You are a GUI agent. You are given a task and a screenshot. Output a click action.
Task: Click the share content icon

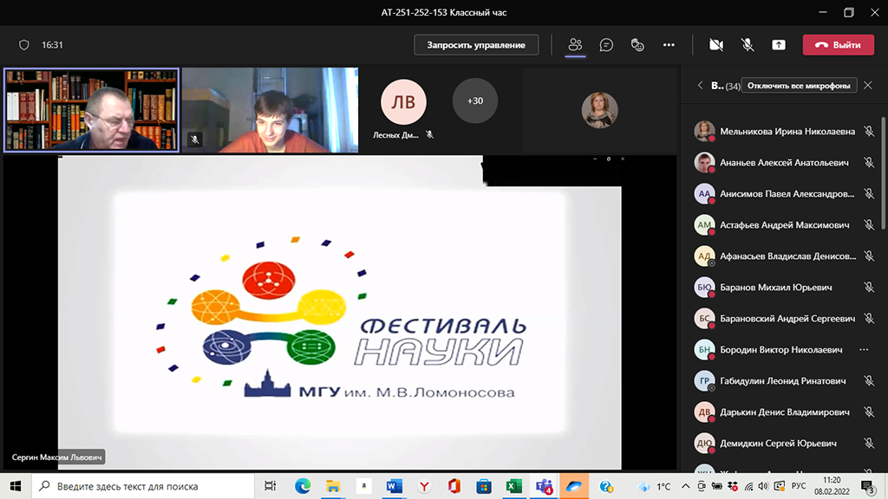pyautogui.click(x=779, y=45)
